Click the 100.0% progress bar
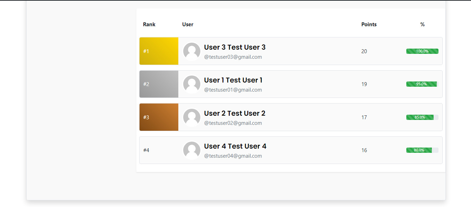Screen dimensions: 471x207 (422, 51)
